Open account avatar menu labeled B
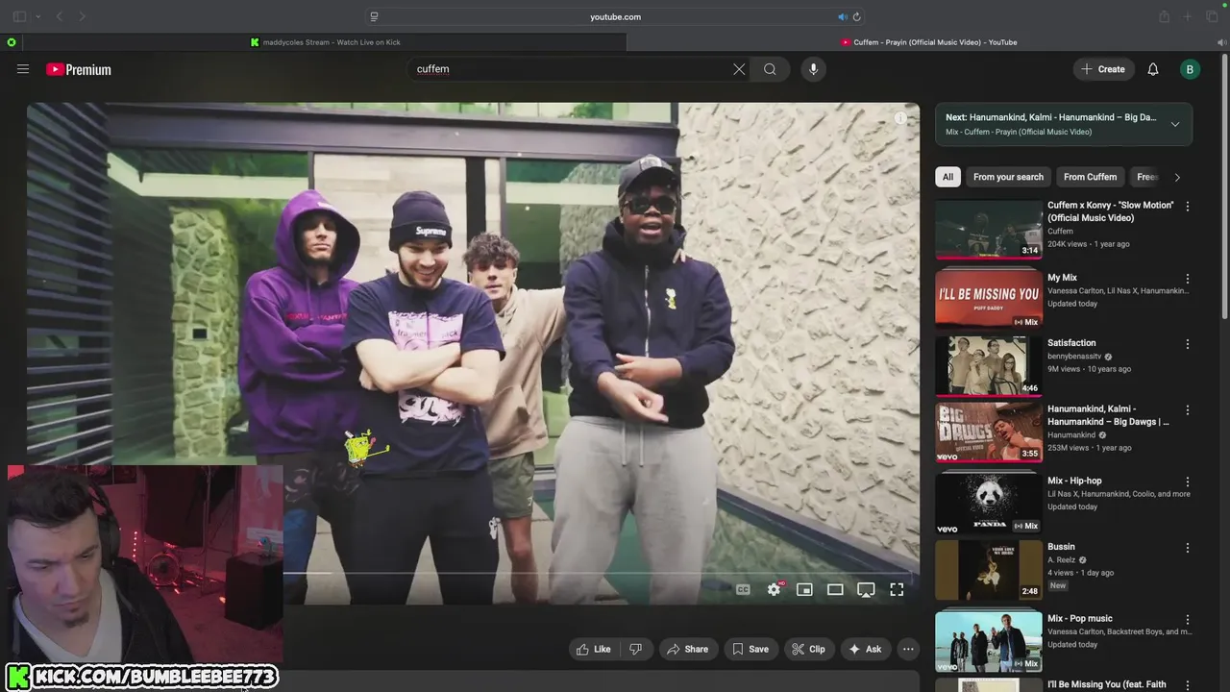The height and width of the screenshot is (692, 1230). coord(1190,69)
